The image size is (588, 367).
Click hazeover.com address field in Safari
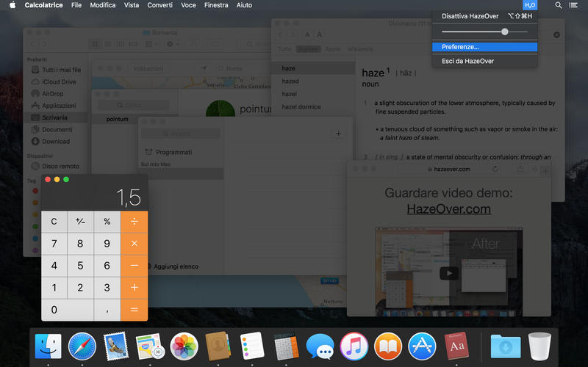point(448,170)
